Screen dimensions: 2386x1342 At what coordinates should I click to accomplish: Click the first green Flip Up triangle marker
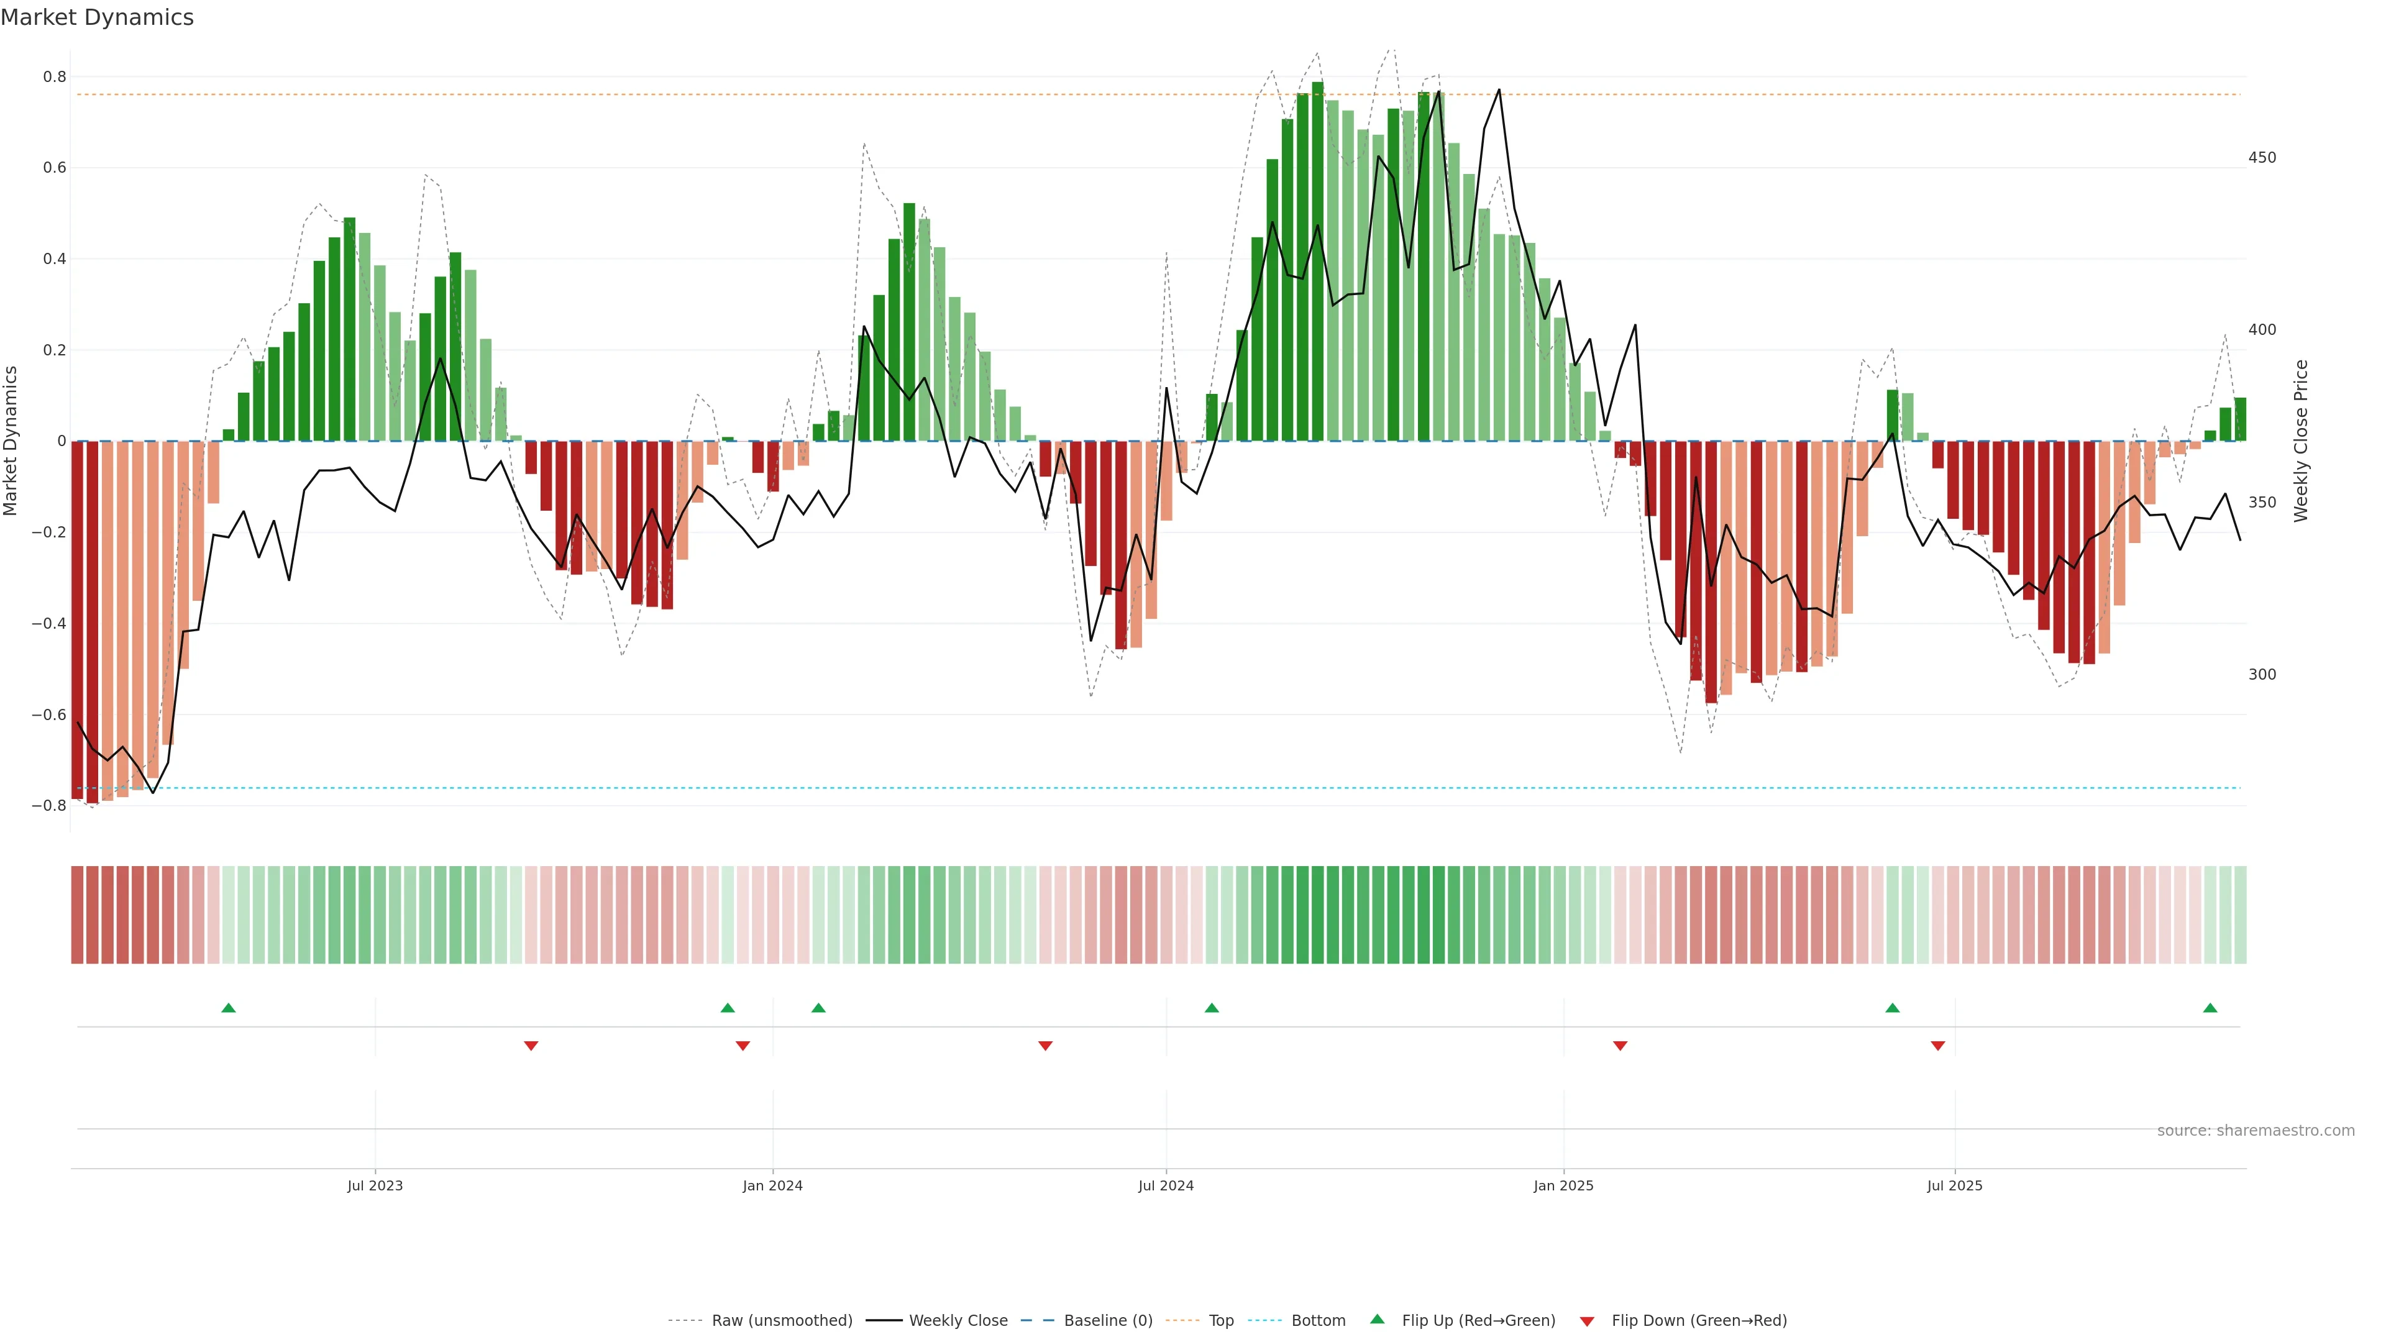[229, 1008]
